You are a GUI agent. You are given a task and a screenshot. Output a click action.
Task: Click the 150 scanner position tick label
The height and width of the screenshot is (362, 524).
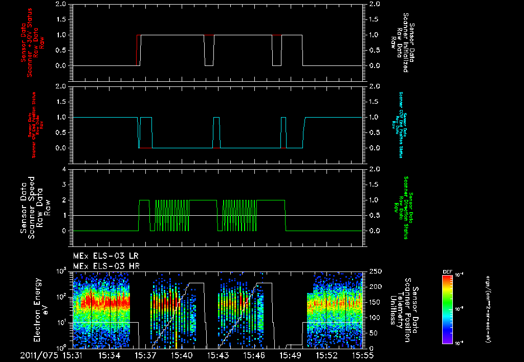pyautogui.click(x=375, y=302)
